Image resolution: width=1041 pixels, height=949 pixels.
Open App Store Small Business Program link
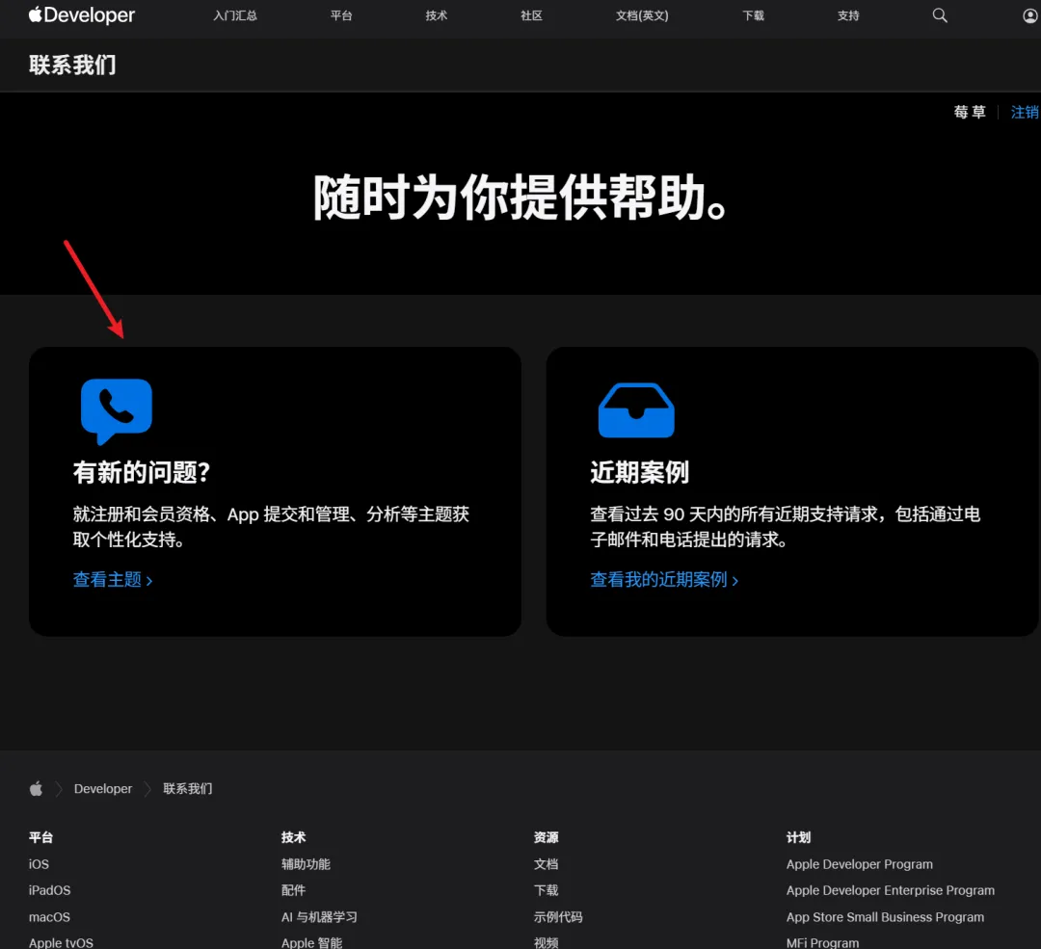[x=885, y=917]
